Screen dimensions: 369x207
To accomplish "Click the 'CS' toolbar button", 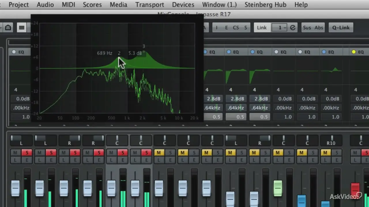I will (x=236, y=28).
